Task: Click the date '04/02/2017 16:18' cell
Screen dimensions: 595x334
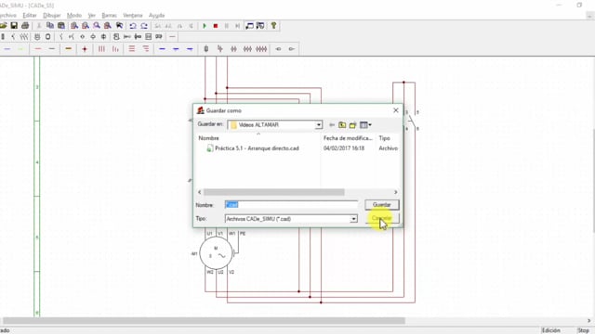Action: pyautogui.click(x=344, y=148)
